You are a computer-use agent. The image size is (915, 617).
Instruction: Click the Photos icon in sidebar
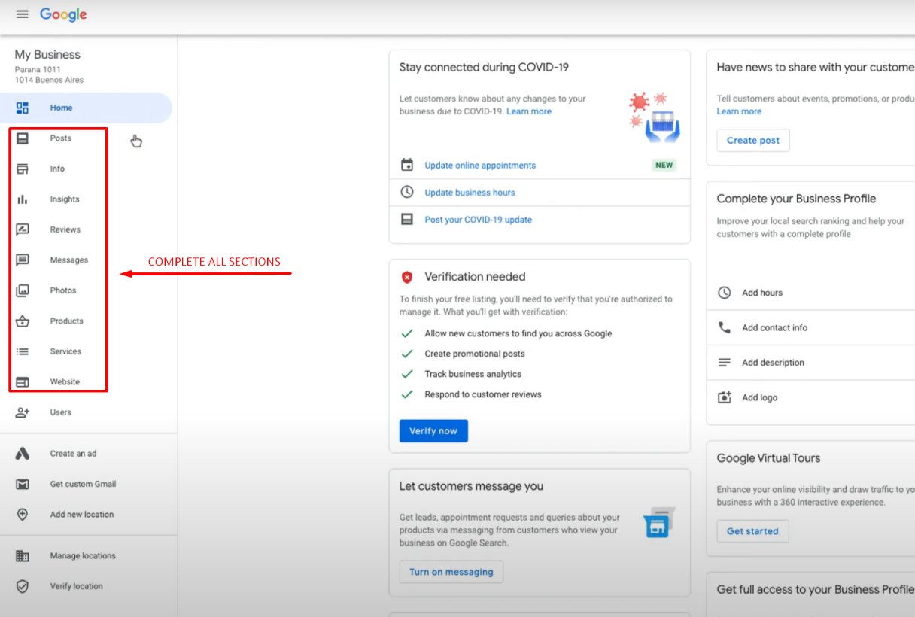[x=23, y=290]
